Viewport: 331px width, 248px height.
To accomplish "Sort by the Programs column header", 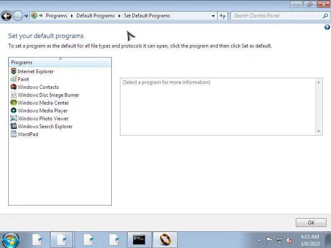I will 60,62.
